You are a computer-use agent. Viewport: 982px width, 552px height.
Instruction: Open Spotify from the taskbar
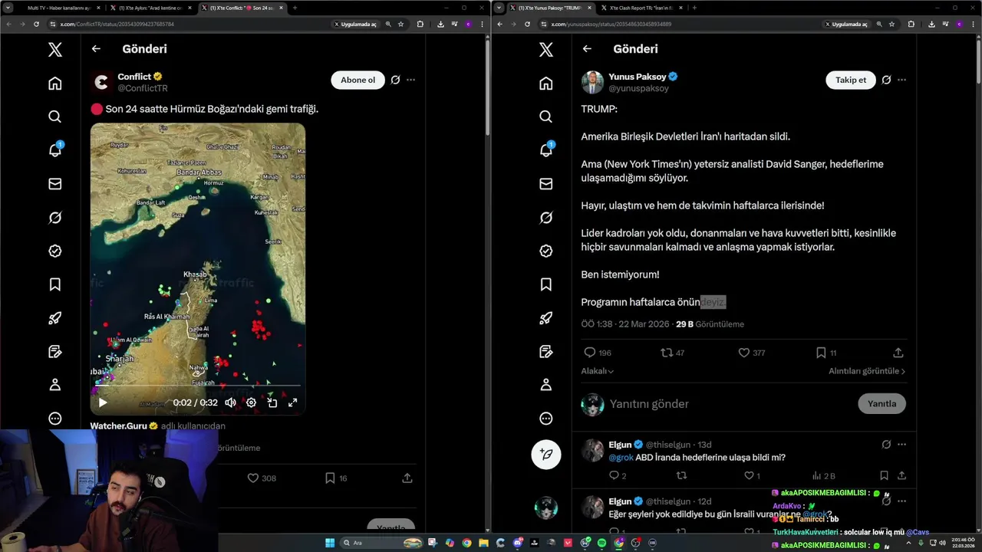[x=601, y=543]
